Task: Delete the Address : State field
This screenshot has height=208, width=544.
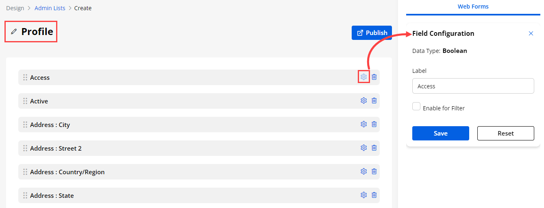Action: 374,195
